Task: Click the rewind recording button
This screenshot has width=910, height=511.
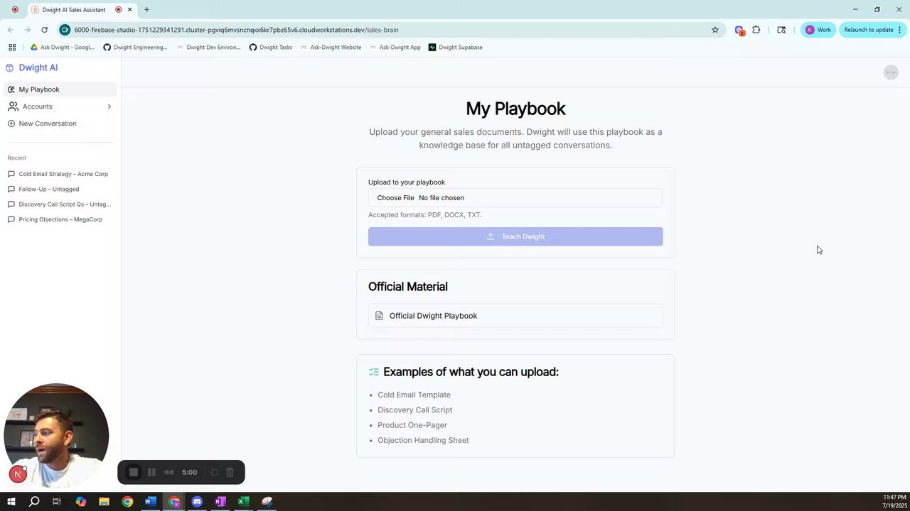Action: pos(168,472)
